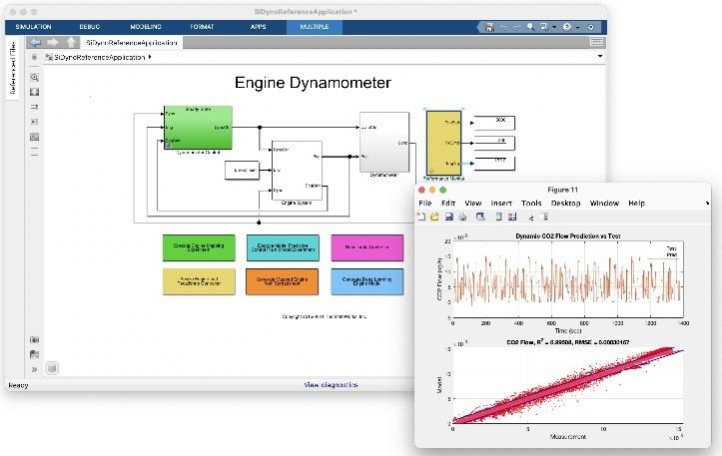Navigate back with the left arrow
The height and width of the screenshot is (456, 722).
(x=35, y=43)
